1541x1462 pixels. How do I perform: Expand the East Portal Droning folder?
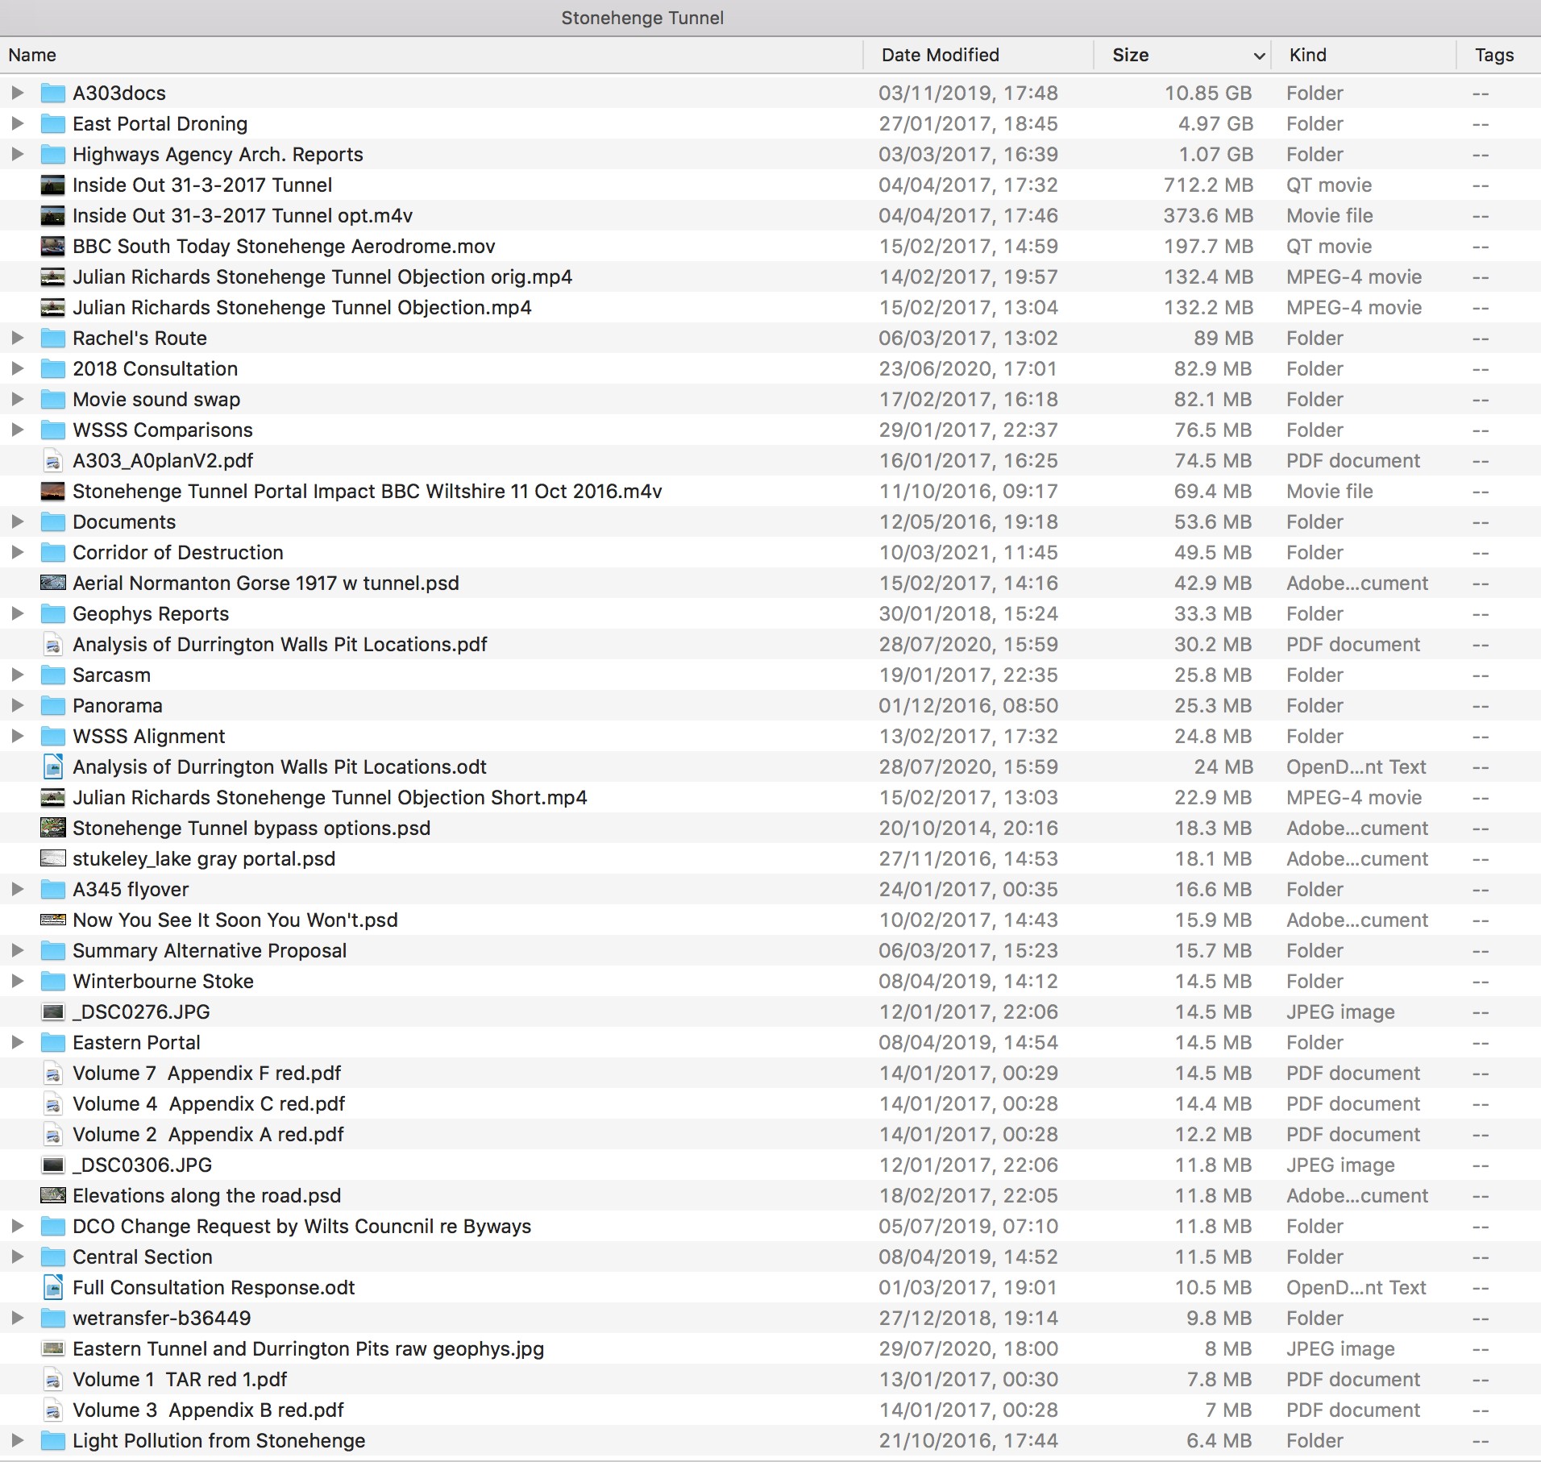click(x=17, y=124)
